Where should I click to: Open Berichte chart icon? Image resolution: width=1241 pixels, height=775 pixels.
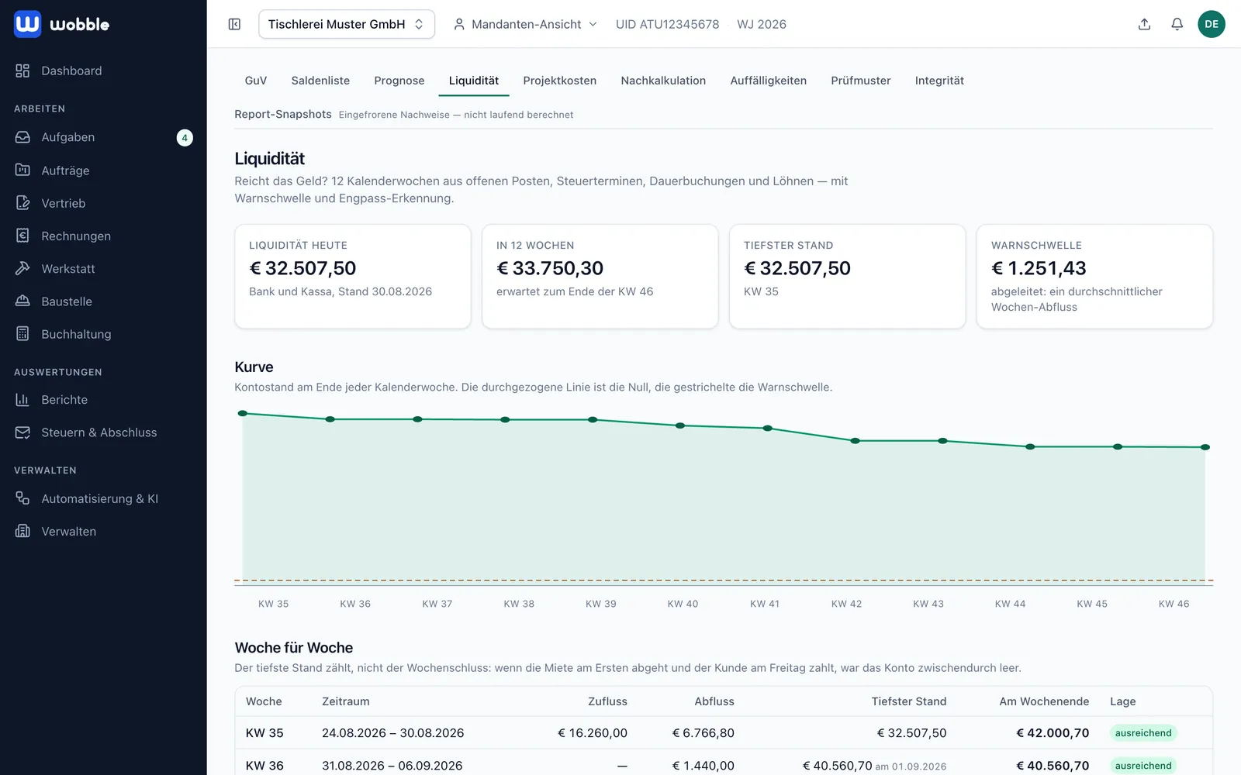tap(22, 399)
